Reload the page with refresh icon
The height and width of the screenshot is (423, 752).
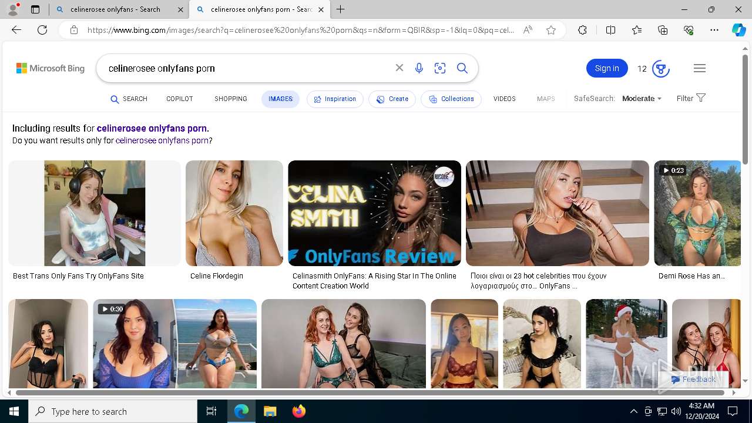[x=42, y=30]
